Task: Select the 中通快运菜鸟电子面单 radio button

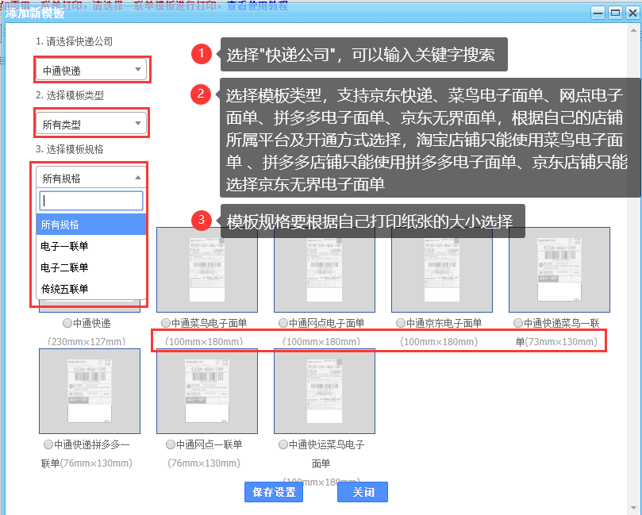Action: pos(283,444)
